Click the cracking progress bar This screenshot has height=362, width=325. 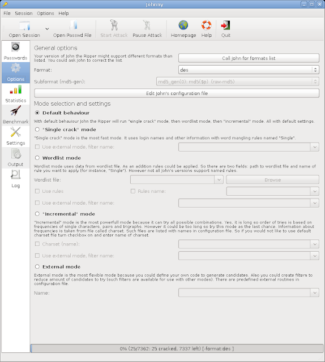click(x=177, y=348)
